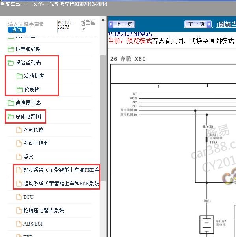Click the page icon beside TCU
The height and width of the screenshot is (237, 236).
pos(19,197)
